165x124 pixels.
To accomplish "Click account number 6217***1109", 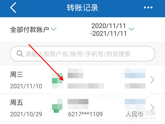I will [85, 114].
